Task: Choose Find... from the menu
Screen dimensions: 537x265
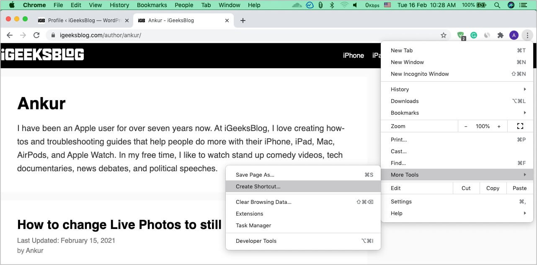Action: 457,163
